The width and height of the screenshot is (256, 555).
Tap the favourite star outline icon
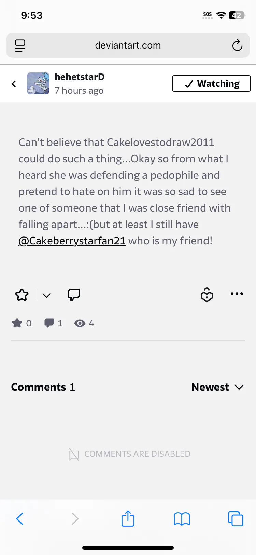click(x=22, y=295)
